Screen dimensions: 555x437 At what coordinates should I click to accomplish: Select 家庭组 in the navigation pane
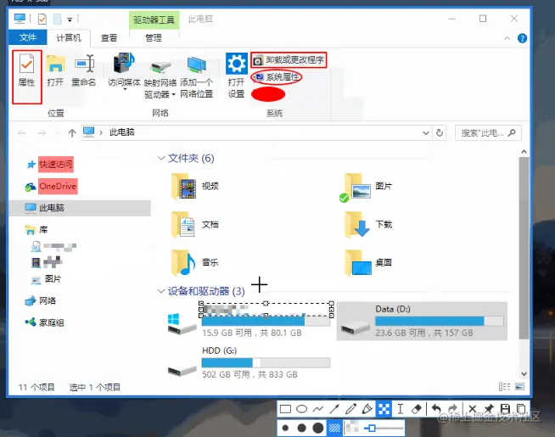[x=45, y=322]
